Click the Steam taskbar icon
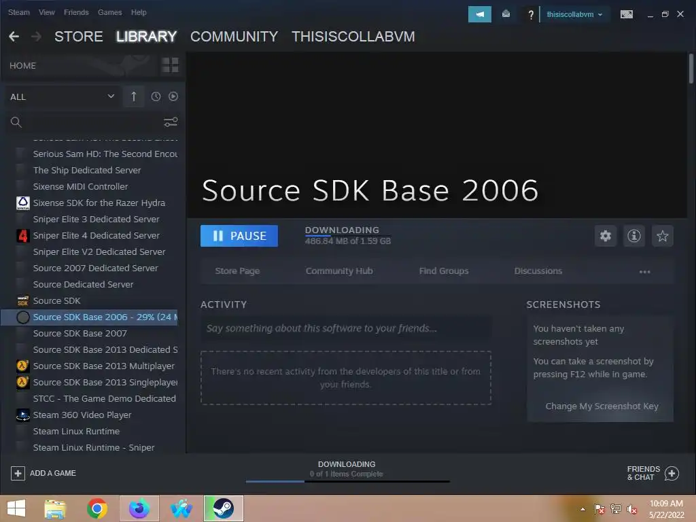 click(223, 508)
